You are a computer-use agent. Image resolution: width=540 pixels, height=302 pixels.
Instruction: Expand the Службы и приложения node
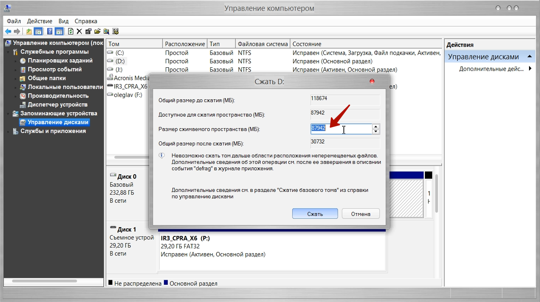(9, 131)
